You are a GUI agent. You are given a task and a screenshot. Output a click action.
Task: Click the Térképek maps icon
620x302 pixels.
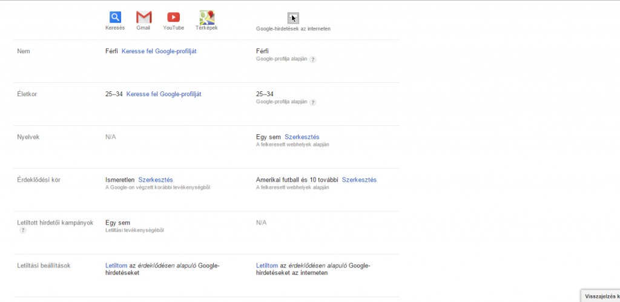(x=206, y=18)
